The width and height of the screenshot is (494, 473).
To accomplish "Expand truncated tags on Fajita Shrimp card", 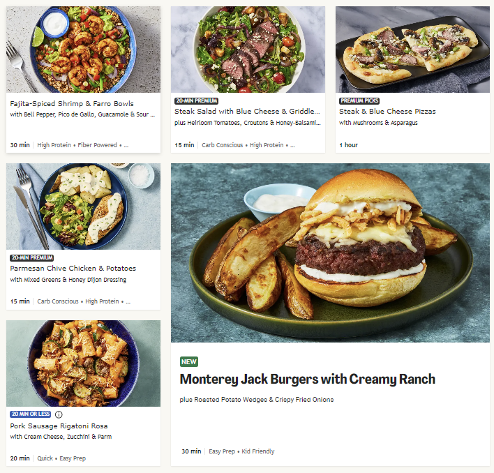I will [126, 145].
